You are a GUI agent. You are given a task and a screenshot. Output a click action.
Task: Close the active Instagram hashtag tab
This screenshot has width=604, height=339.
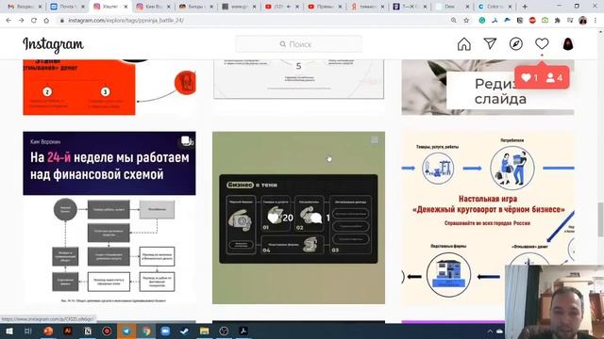coord(126,7)
